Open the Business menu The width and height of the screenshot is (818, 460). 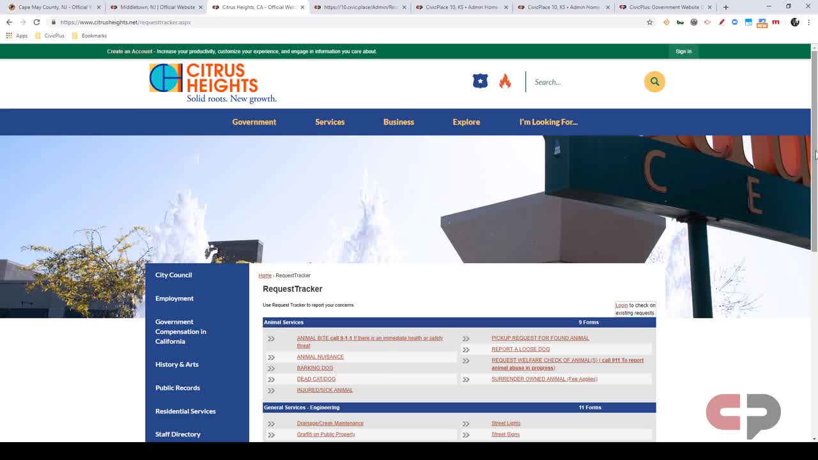(399, 122)
